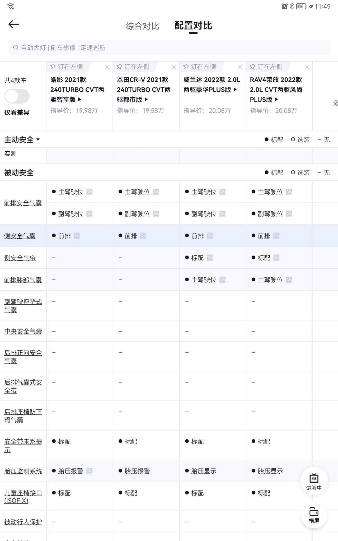Toggle the 仅看差异 switch
338x541 pixels.
tap(17, 96)
